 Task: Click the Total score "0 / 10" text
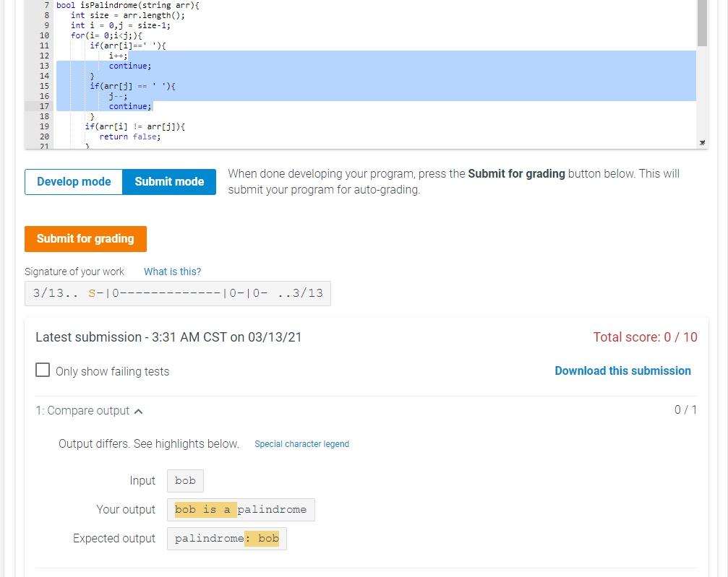[645, 337]
